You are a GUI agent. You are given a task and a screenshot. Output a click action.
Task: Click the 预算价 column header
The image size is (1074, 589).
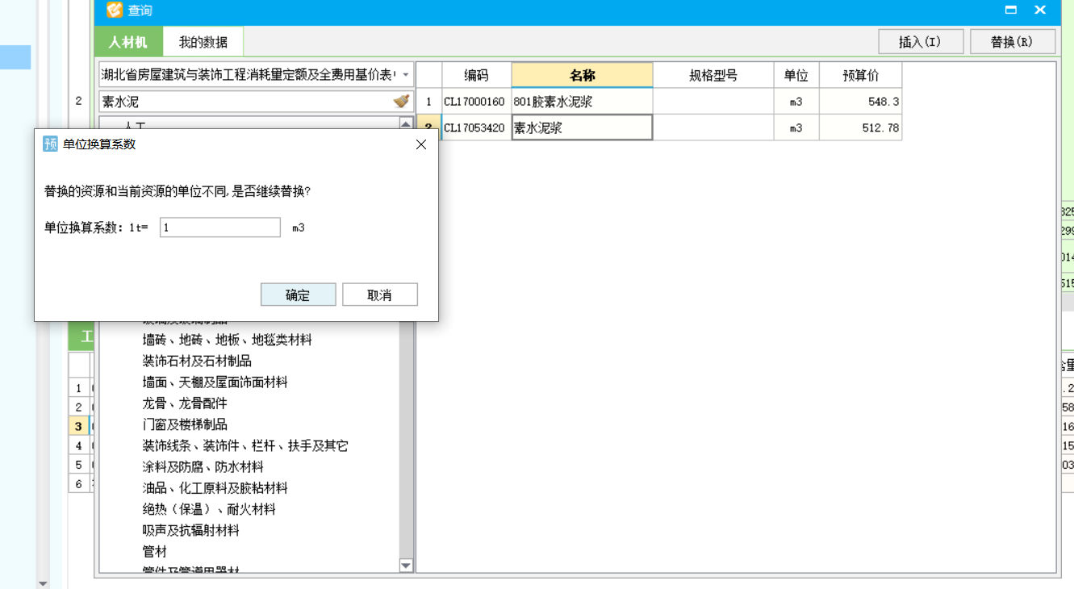(860, 76)
